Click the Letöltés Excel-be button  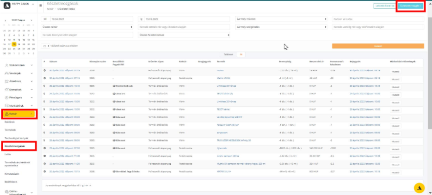click(x=385, y=6)
